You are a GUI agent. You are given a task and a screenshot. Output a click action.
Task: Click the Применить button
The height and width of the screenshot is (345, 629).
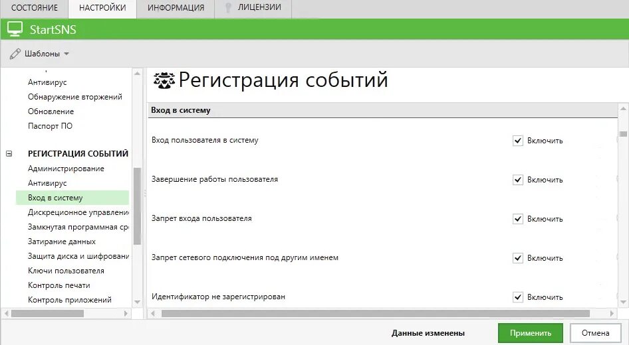point(531,333)
